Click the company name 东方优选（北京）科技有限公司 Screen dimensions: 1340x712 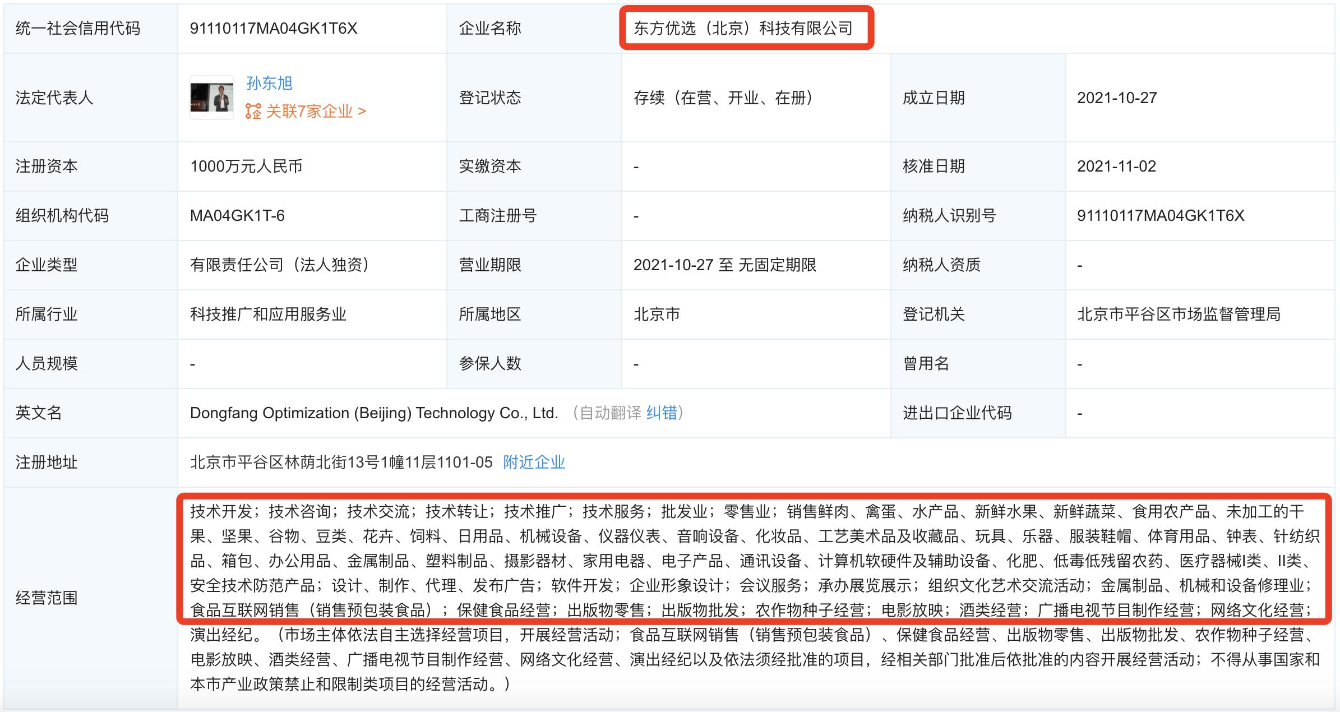click(743, 29)
